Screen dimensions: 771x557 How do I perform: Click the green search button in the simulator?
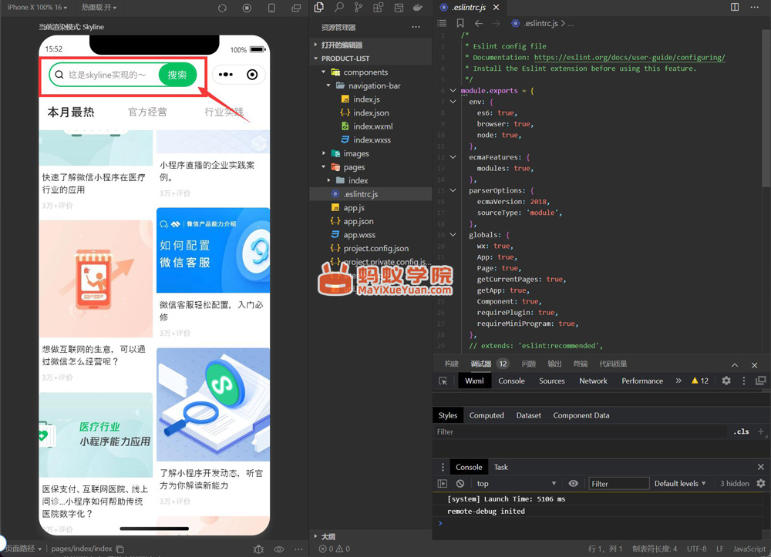click(x=177, y=75)
